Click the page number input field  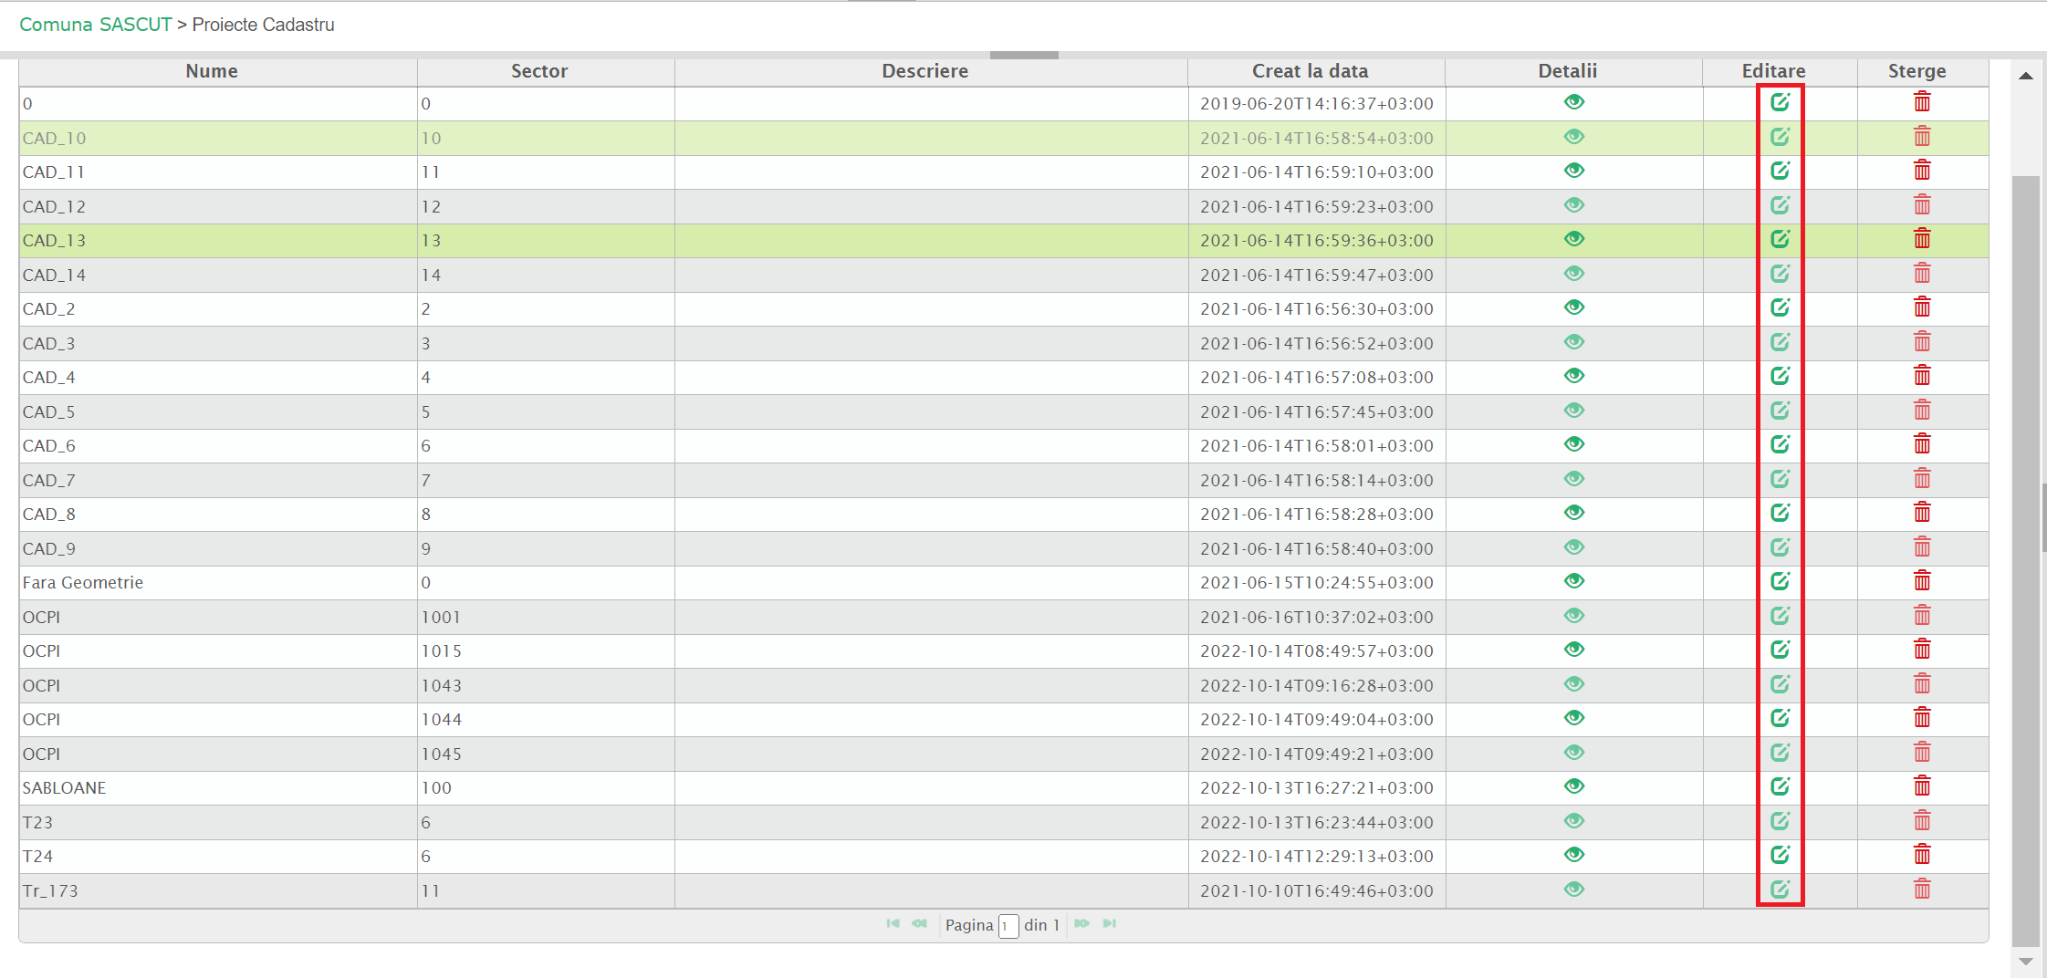(1008, 926)
